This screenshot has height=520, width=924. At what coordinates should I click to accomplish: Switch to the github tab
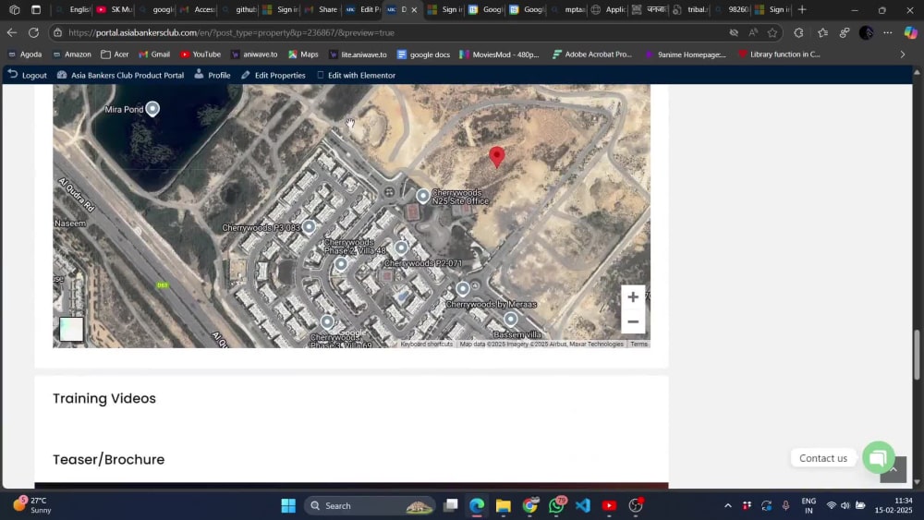(x=240, y=9)
